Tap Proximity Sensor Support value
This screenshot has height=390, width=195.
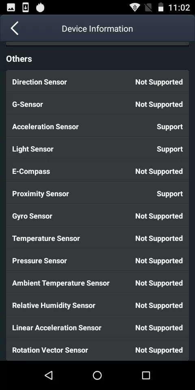pyautogui.click(x=170, y=194)
